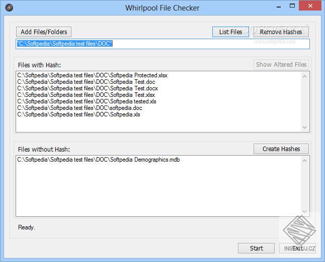
Task: Click Create Hashes button
Action: click(281, 149)
